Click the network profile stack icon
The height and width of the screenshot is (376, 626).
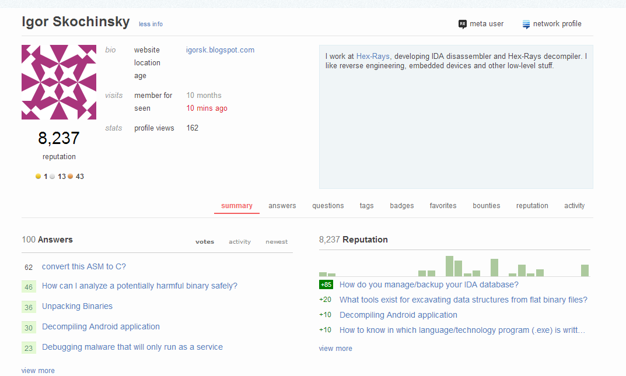click(x=526, y=24)
